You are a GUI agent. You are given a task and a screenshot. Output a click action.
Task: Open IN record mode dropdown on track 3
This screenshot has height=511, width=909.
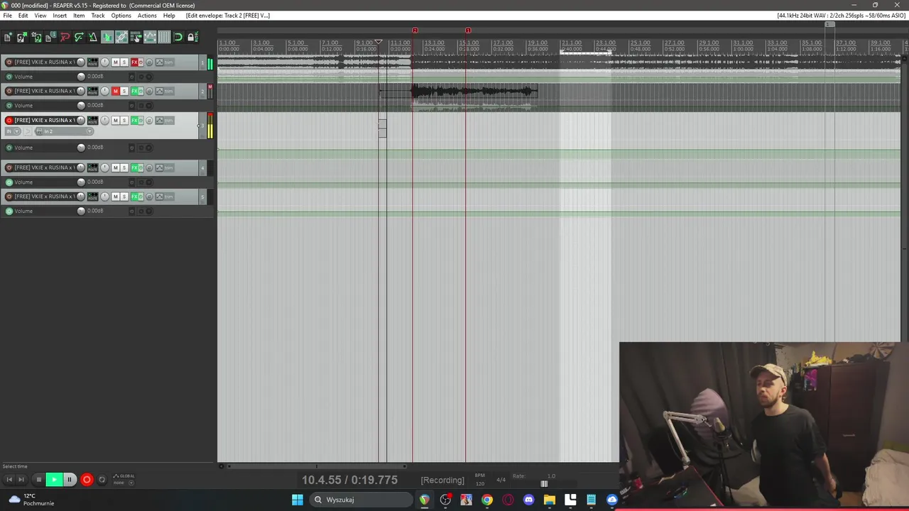tap(13, 131)
